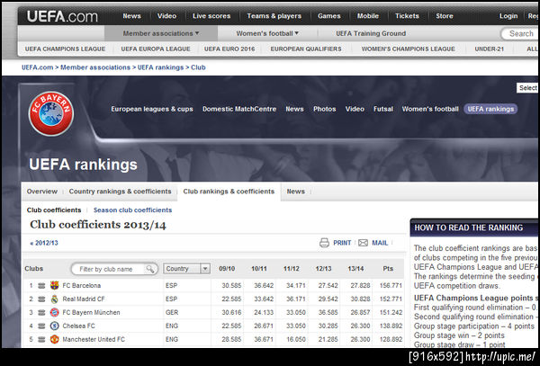
Task: Click the Filter by club name field
Action: [114, 269]
